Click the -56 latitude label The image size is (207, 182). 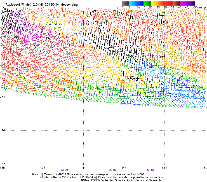tap(3, 97)
